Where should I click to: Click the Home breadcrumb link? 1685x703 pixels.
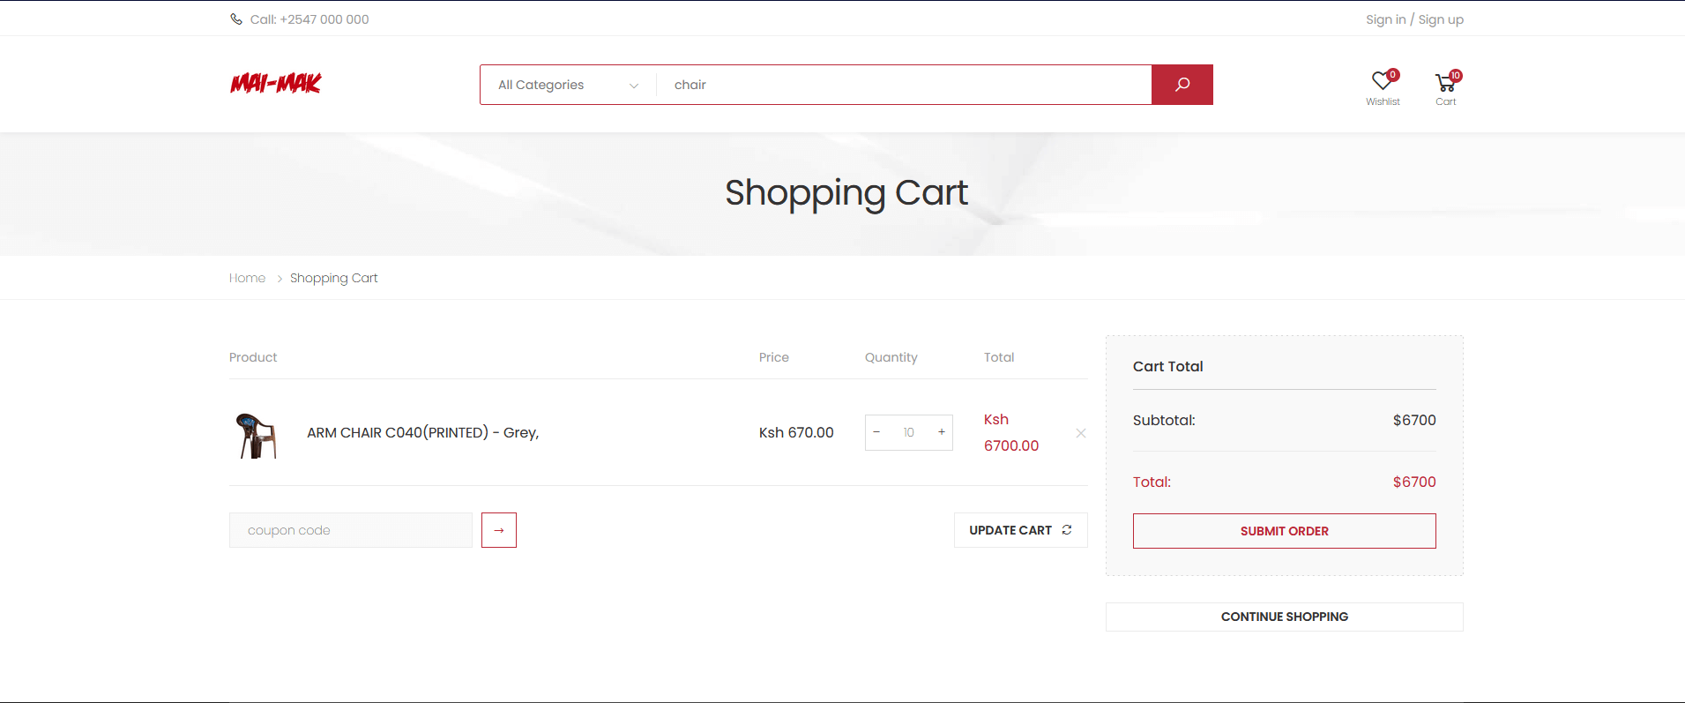(x=247, y=278)
